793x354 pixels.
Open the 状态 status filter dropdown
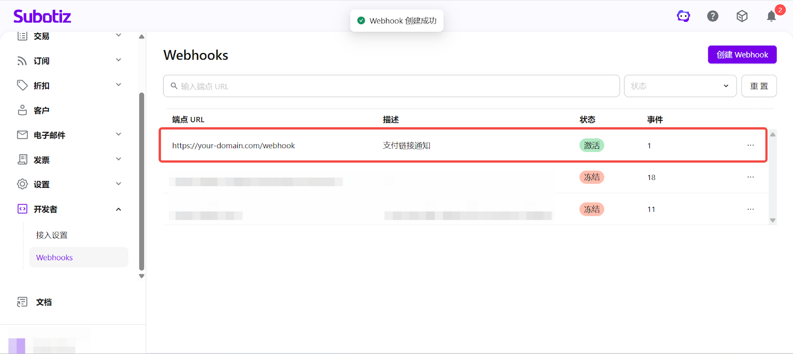pos(680,86)
